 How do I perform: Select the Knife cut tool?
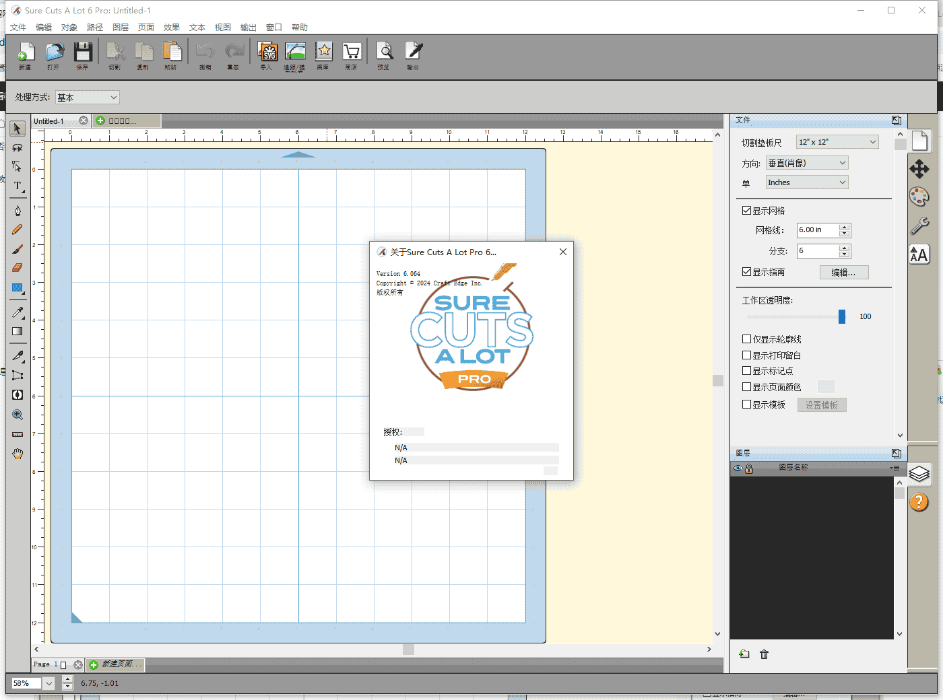(x=18, y=356)
